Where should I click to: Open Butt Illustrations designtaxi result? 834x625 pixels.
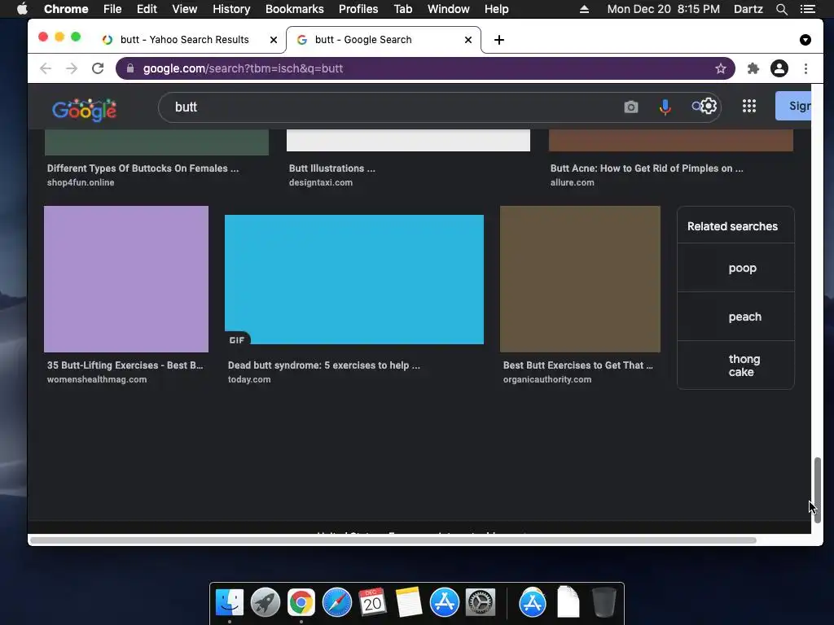click(x=332, y=168)
